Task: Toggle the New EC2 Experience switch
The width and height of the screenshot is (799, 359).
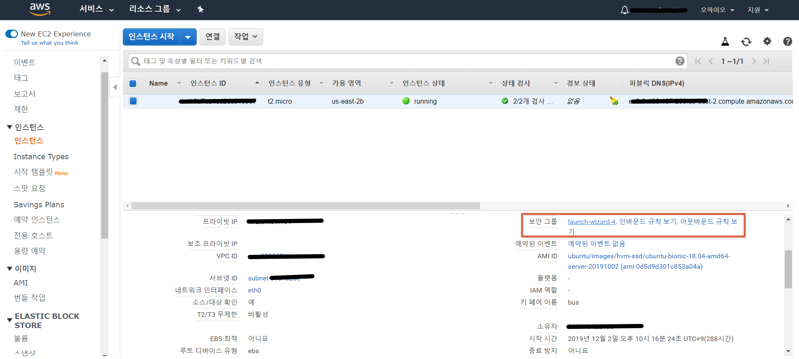Action: (12, 34)
